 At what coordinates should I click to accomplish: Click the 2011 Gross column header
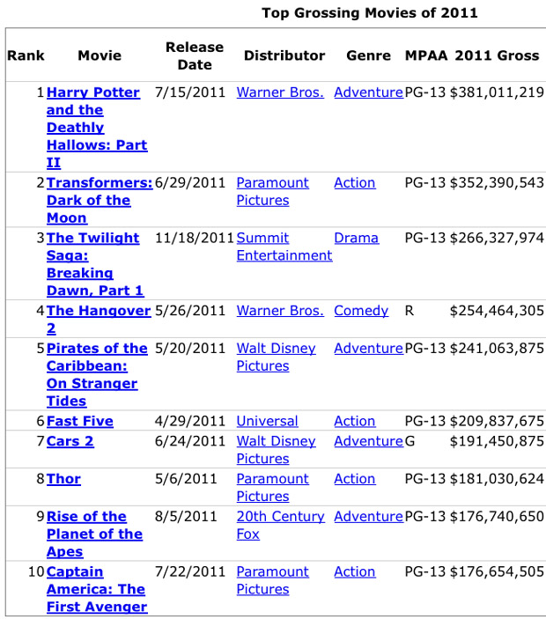pyautogui.click(x=497, y=55)
